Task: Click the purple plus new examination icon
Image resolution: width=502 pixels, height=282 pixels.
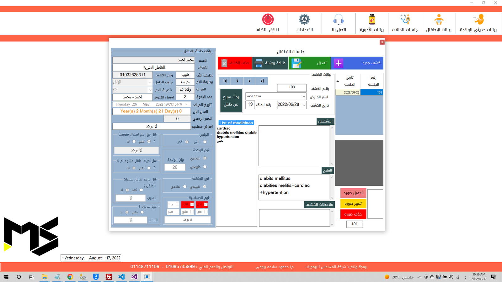Action: point(338,63)
